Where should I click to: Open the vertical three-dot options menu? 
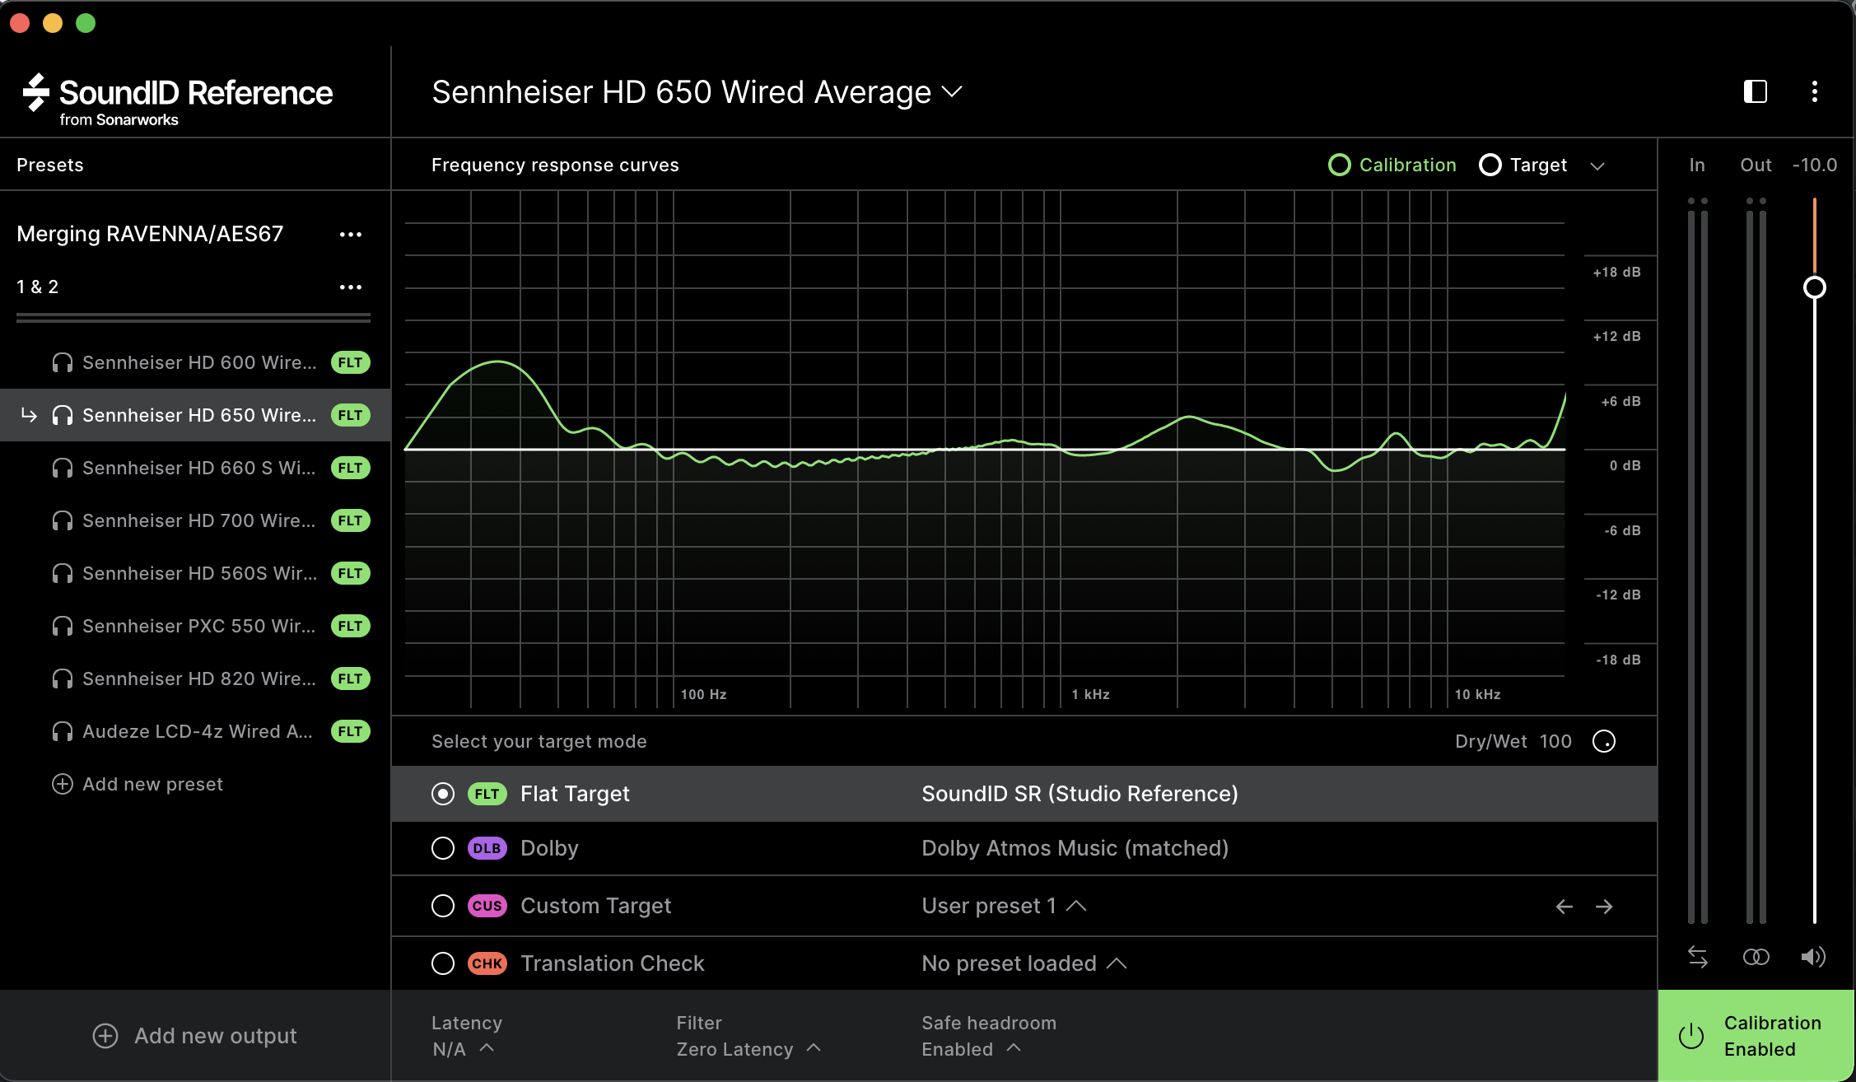tap(1814, 91)
